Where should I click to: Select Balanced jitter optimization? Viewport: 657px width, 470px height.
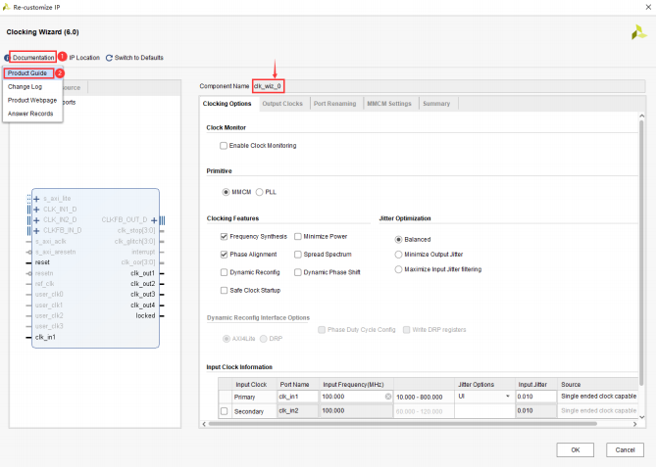[398, 239]
